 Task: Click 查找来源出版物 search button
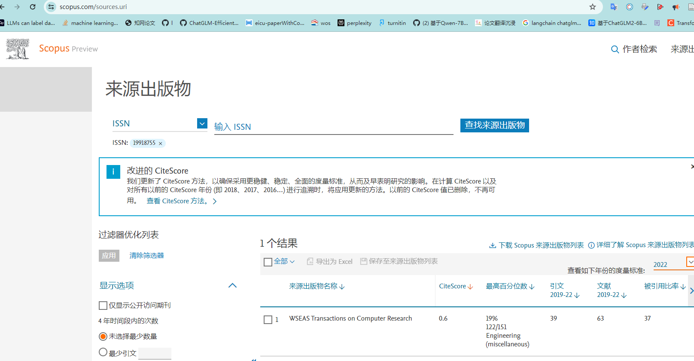[495, 125]
